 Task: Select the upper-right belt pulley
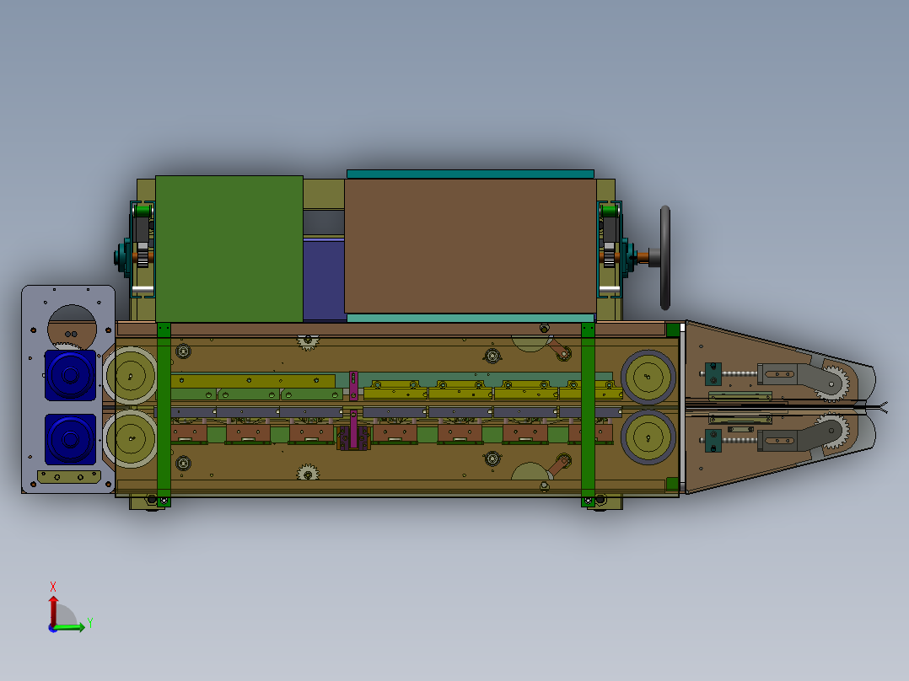coord(648,377)
